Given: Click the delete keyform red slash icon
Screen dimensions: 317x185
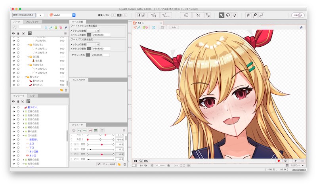Looking at the screenshot, I should coord(90,130).
